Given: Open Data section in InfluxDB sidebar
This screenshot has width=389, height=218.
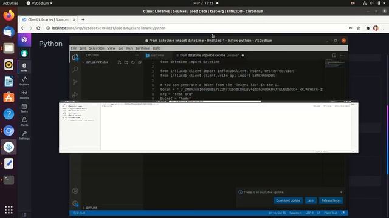Looking at the screenshot, I should 24,67.
